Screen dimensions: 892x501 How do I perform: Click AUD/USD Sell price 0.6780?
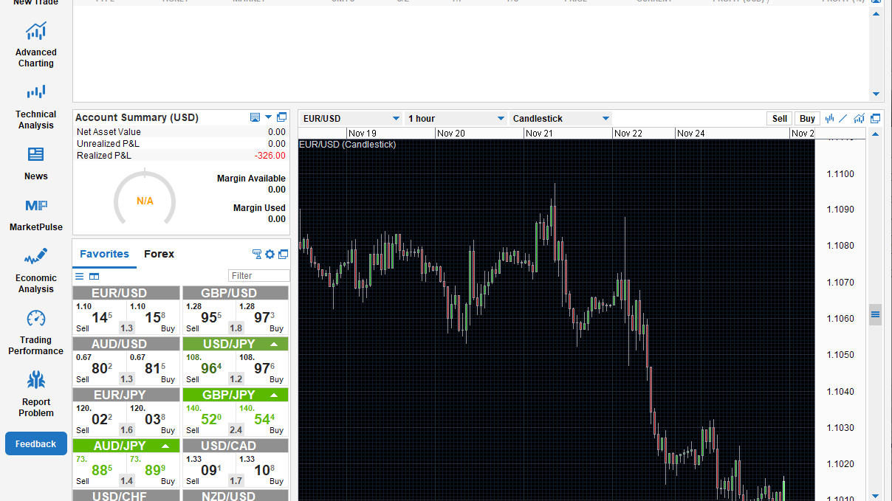click(100, 368)
